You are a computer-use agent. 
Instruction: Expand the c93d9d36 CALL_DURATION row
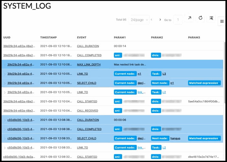pos(5,120)
